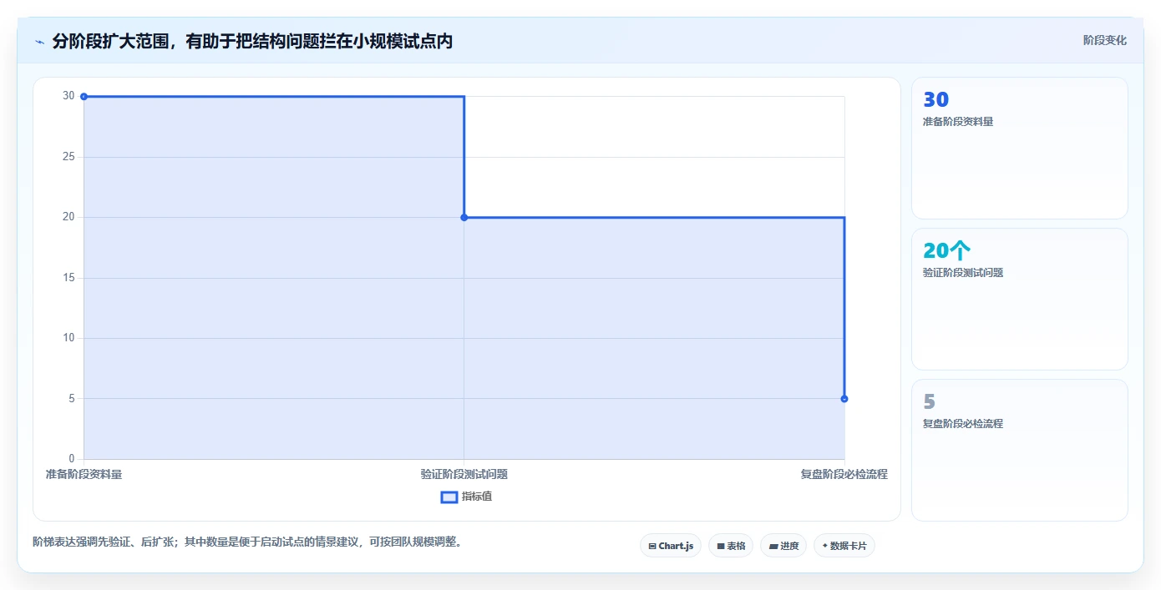Click the footnote text starting with 阶梯表达强调
This screenshot has height=590, width=1161.
click(247, 542)
